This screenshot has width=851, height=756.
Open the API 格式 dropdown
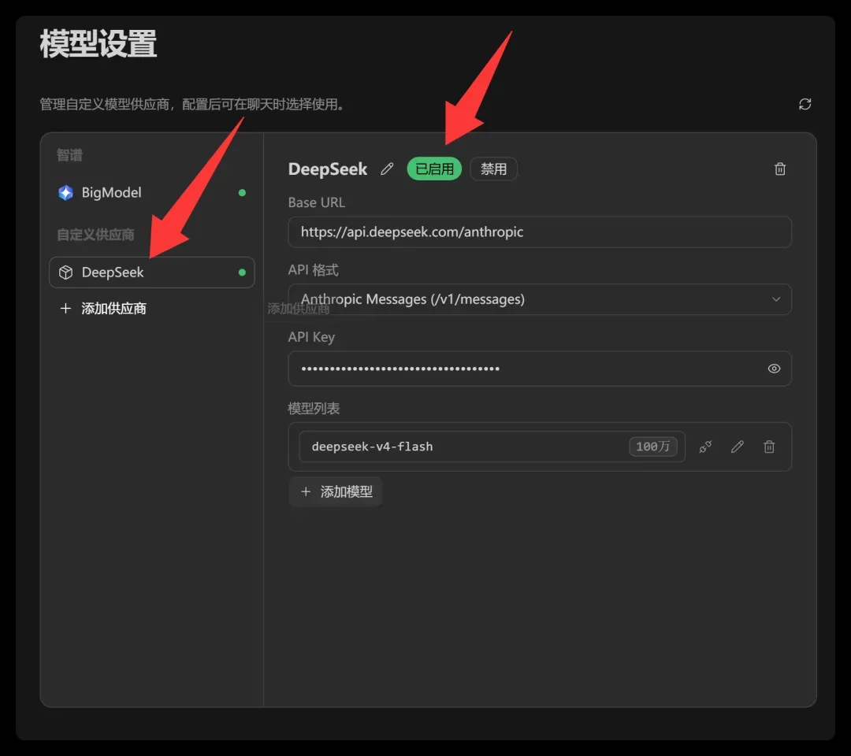(540, 299)
